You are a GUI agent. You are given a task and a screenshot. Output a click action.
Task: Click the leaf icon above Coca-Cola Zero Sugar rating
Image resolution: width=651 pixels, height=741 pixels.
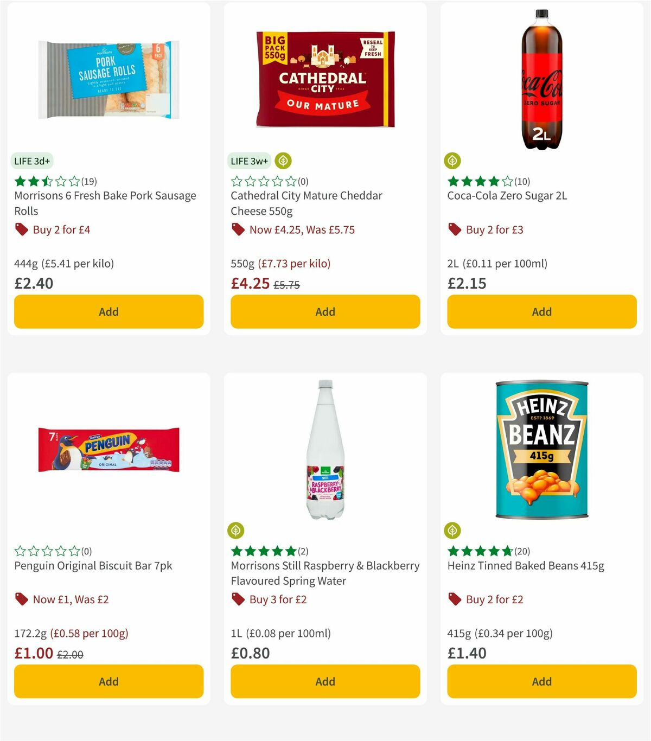pos(452,161)
